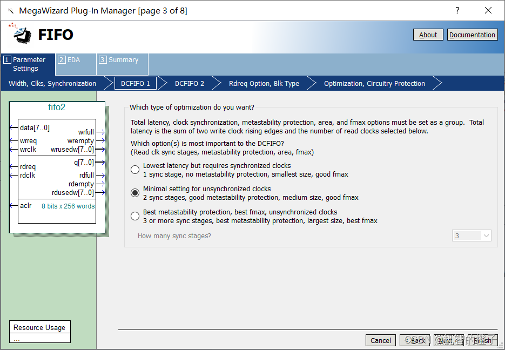Click the wrempty port label

point(80,141)
